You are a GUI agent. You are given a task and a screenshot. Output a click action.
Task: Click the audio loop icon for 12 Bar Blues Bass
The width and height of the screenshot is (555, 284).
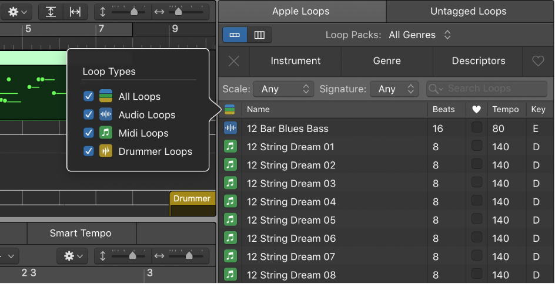coord(230,129)
